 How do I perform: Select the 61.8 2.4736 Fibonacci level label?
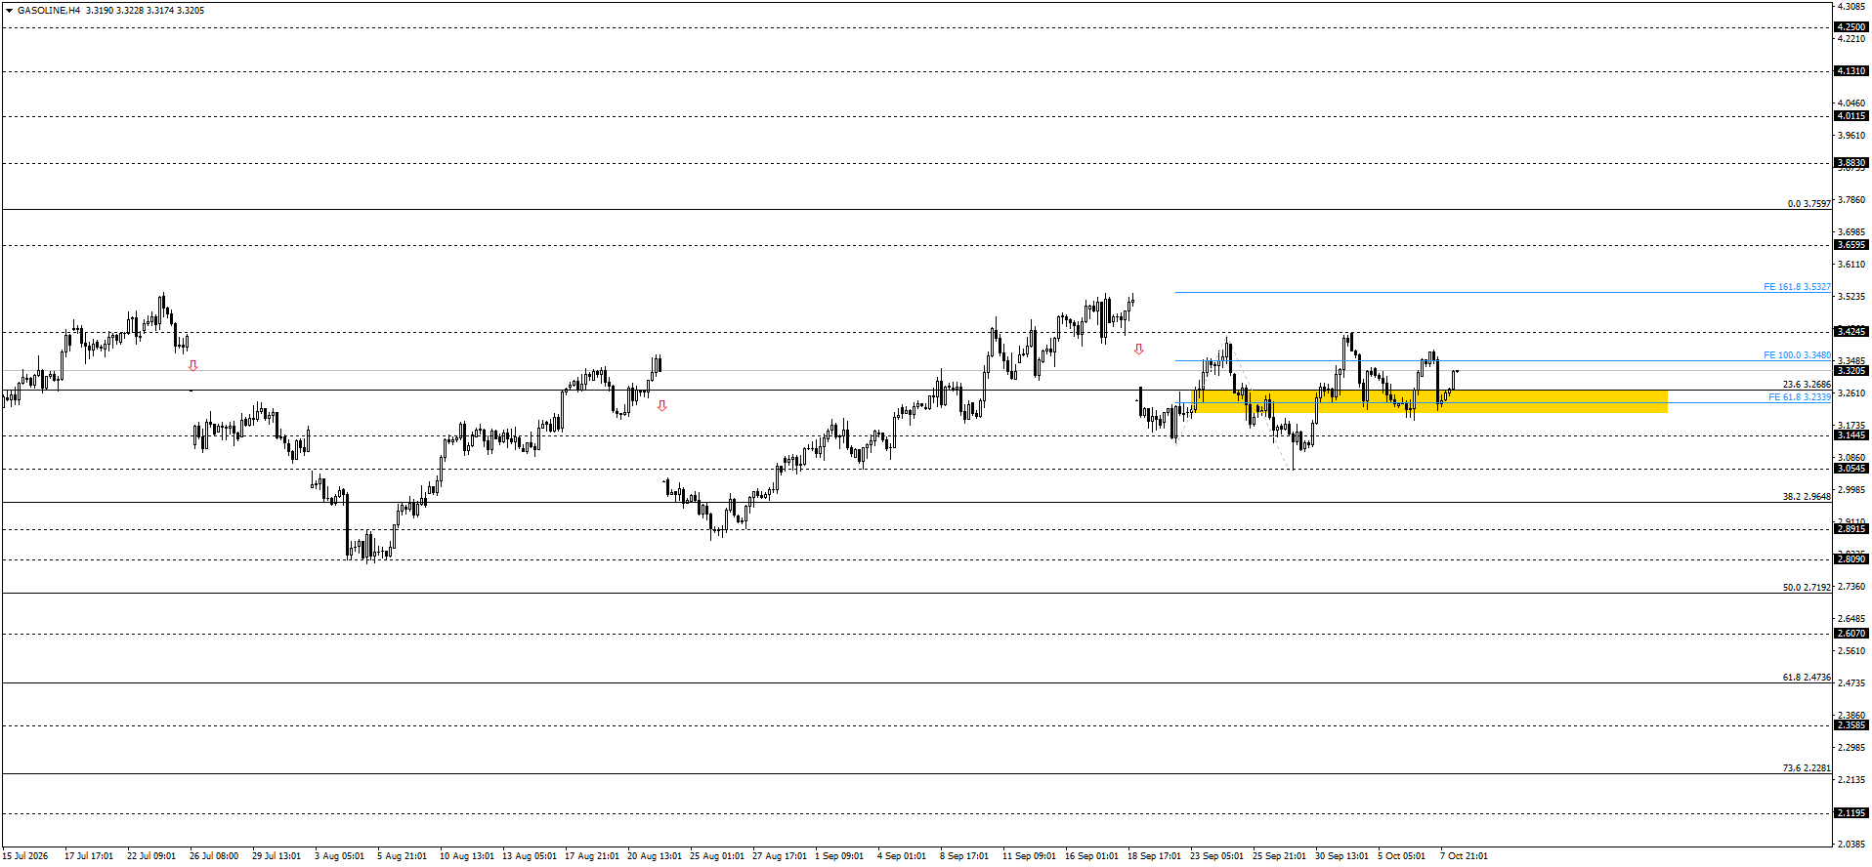pyautogui.click(x=1807, y=678)
